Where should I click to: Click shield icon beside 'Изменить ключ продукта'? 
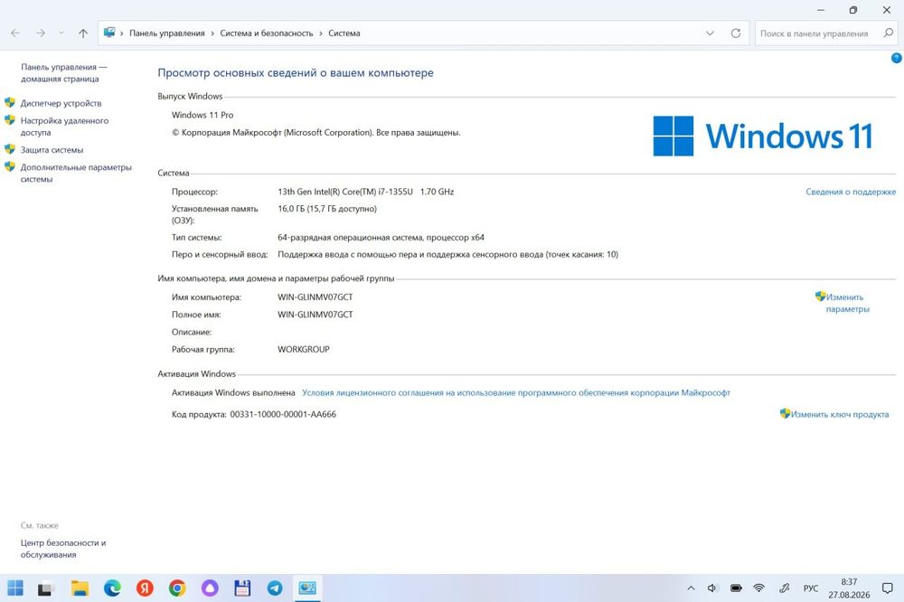(x=785, y=413)
